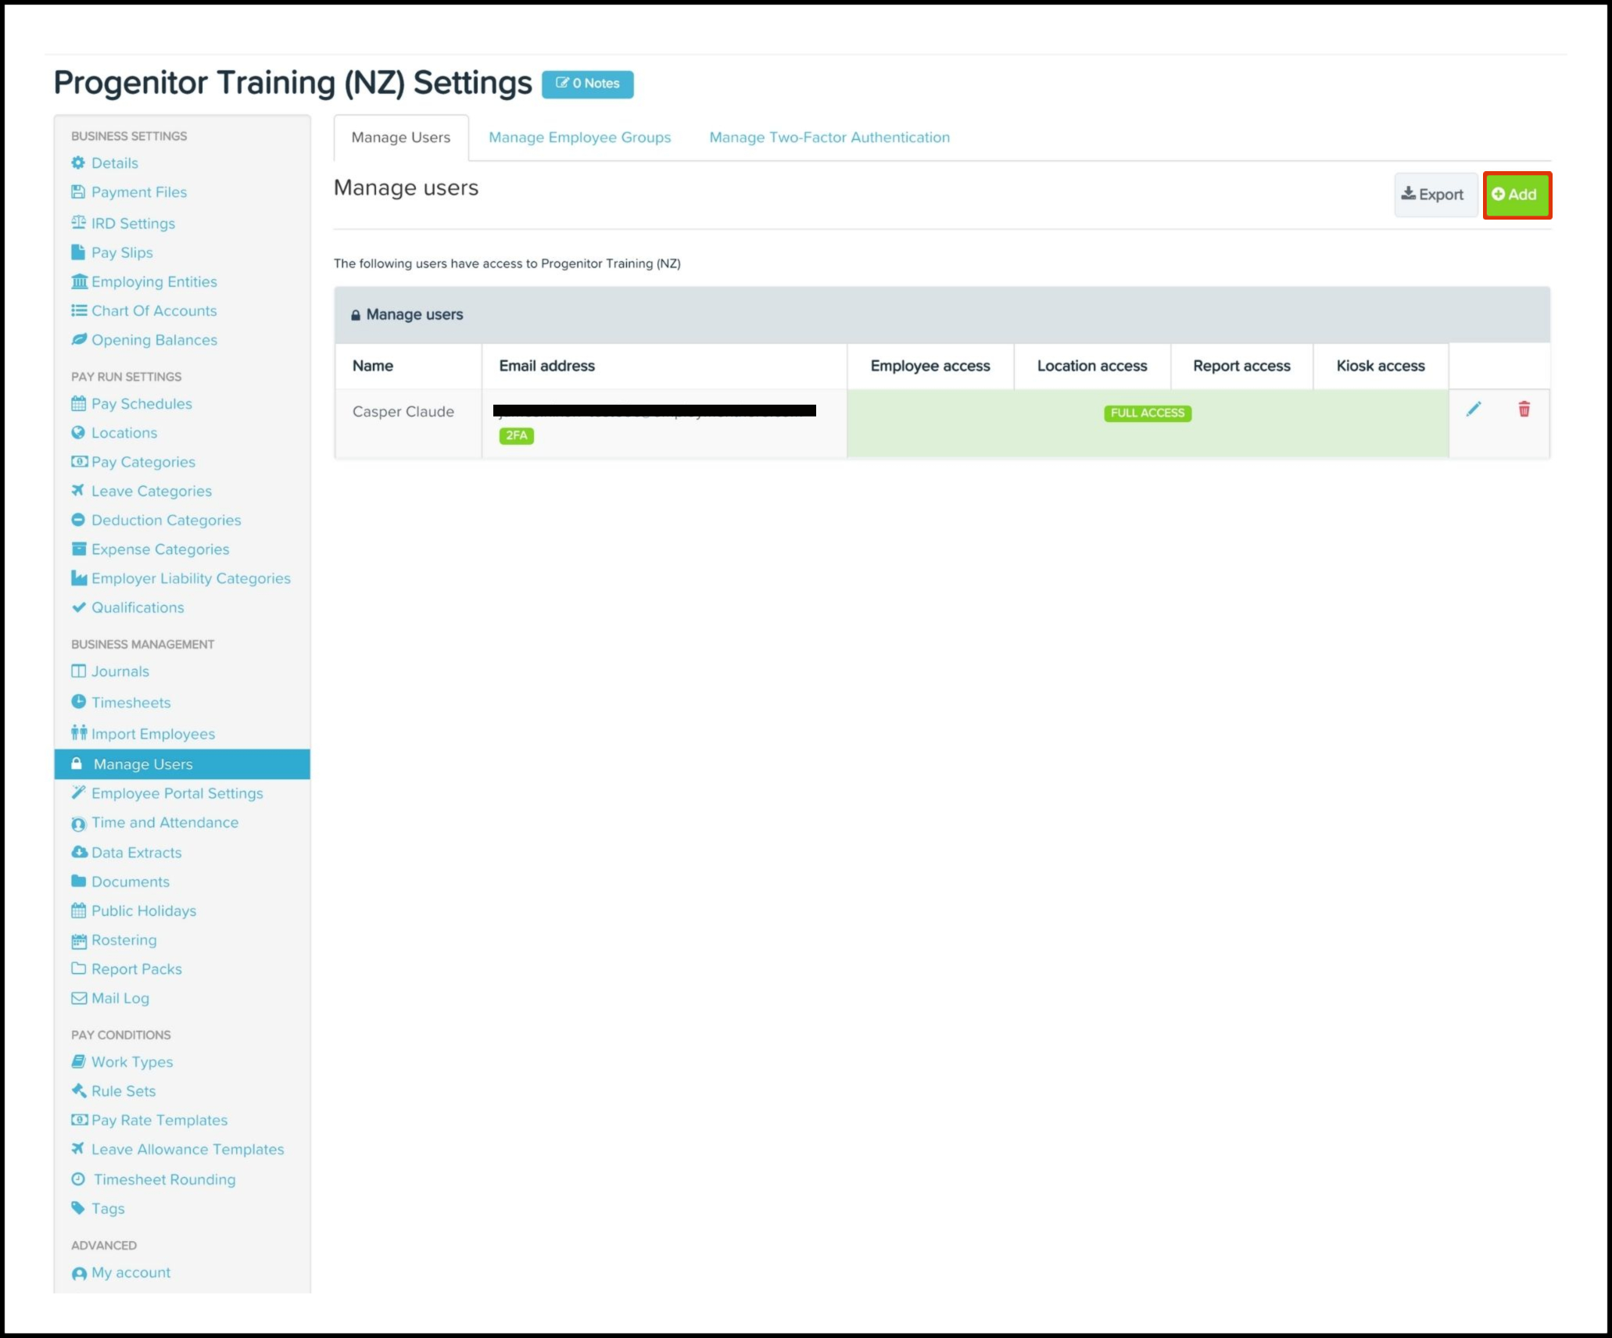This screenshot has width=1612, height=1338.
Task: Click the green Add user button
Action: coord(1517,195)
